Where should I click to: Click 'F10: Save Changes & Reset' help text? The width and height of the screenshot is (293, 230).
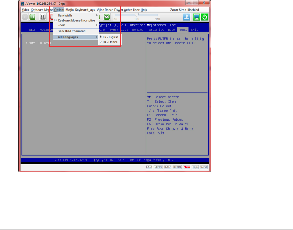(x=170, y=129)
